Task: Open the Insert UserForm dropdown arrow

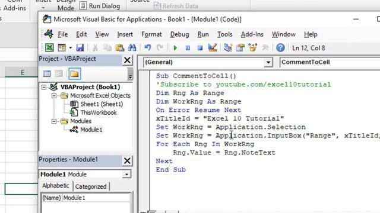Action: coord(70,48)
